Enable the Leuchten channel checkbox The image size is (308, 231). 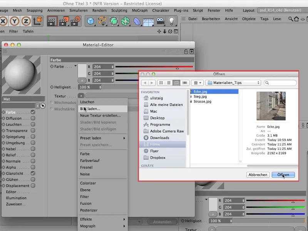[x=33, y=124]
